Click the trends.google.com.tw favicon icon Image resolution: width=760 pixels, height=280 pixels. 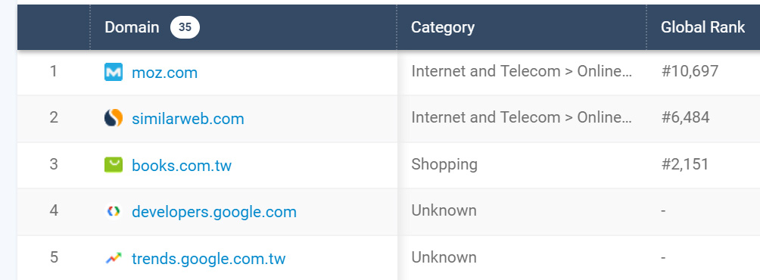pyautogui.click(x=114, y=258)
